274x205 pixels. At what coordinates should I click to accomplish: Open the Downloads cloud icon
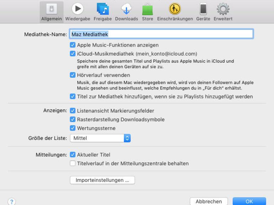tap(127, 9)
